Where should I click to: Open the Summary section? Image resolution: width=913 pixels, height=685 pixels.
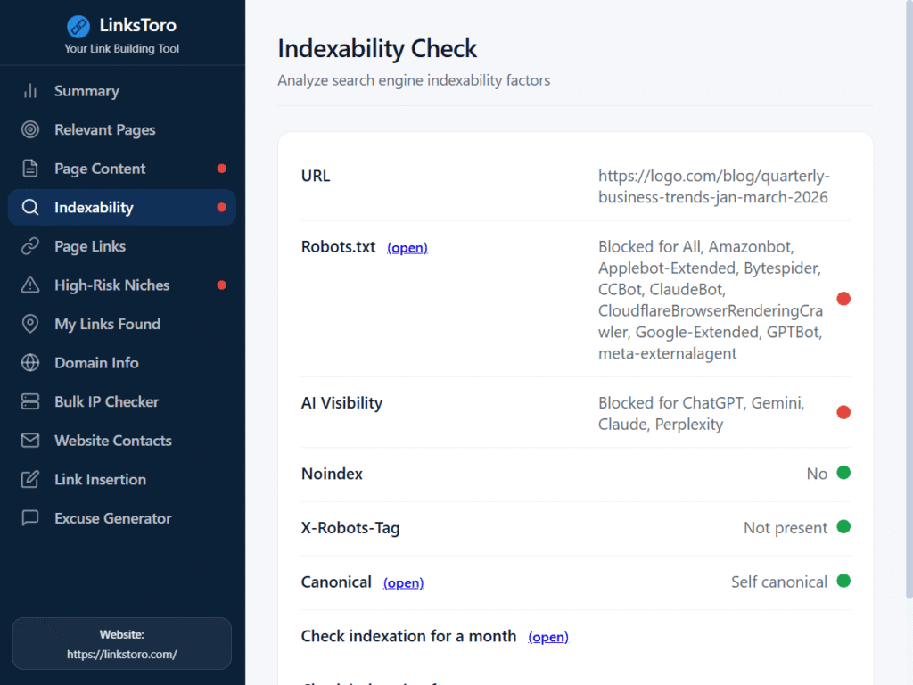tap(121, 91)
